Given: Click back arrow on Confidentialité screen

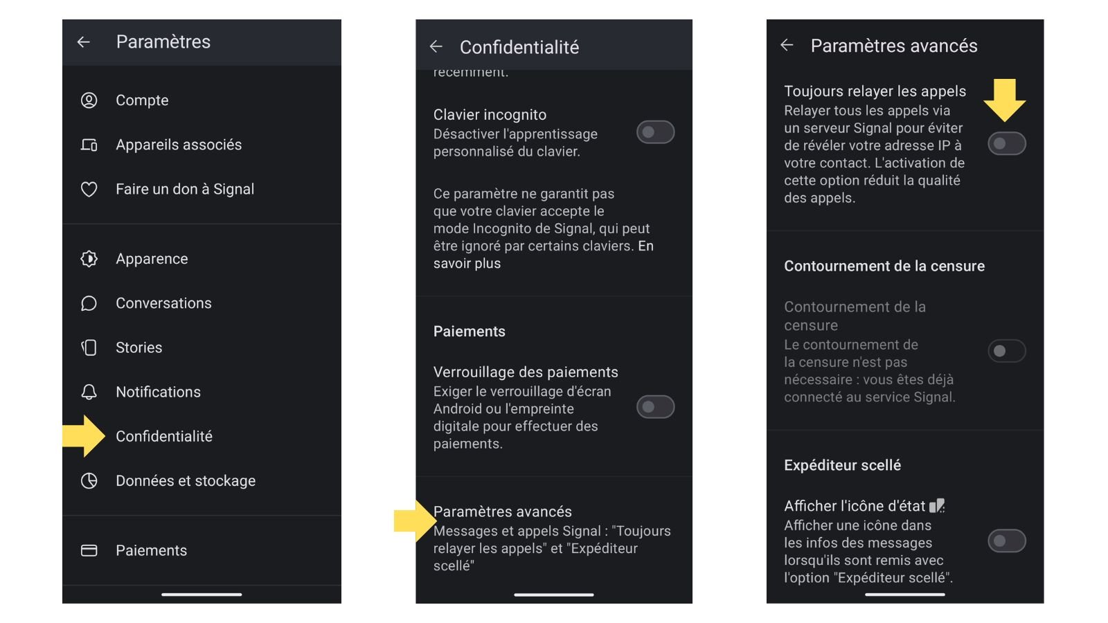Looking at the screenshot, I should pos(437,46).
